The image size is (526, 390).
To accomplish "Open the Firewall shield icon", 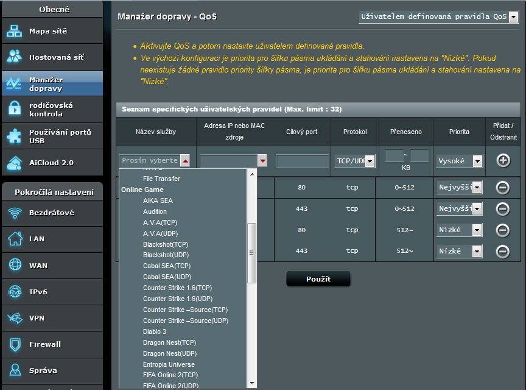I will (15, 344).
